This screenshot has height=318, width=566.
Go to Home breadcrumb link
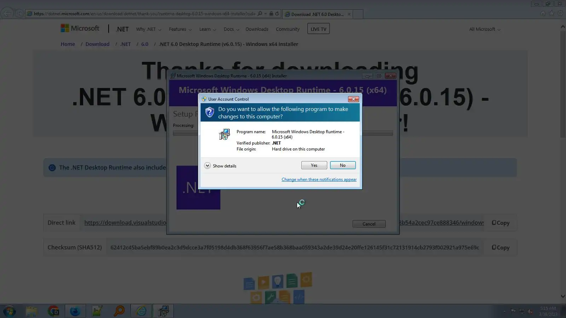[68, 44]
